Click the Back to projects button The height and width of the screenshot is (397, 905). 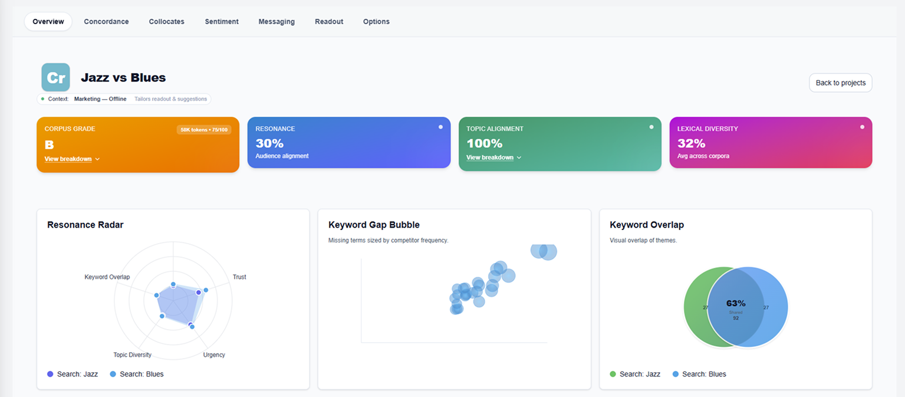840,83
